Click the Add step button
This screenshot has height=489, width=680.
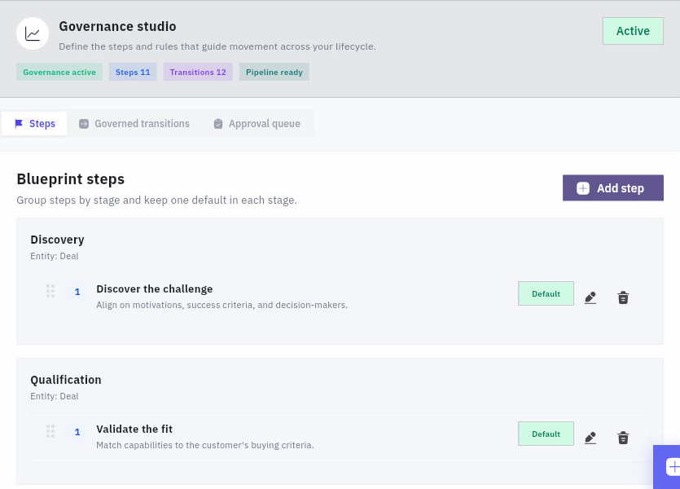[x=612, y=188]
